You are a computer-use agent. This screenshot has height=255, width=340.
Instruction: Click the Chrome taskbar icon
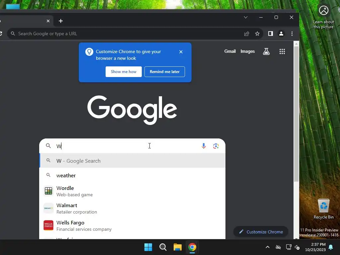click(192, 247)
